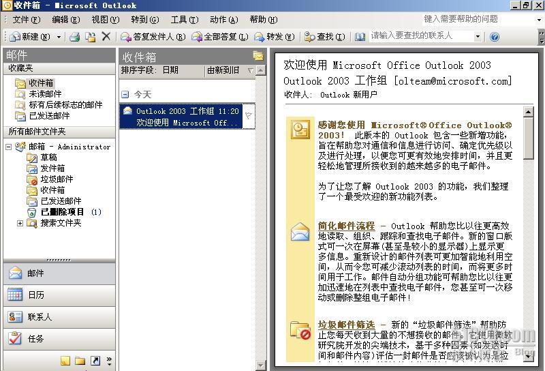545x371 pixels.
Task: Click the Move to Folder toolbar icon
Action: tap(91, 37)
